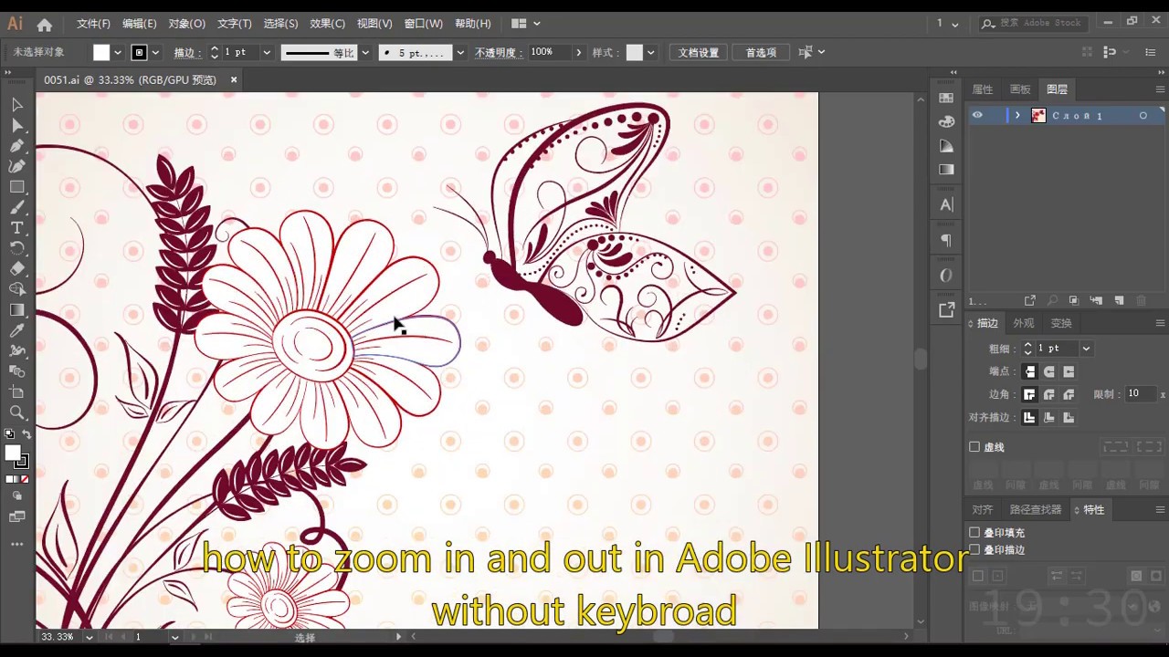Choose butt cap option in 端点 row
The height and width of the screenshot is (657, 1169).
(1029, 371)
